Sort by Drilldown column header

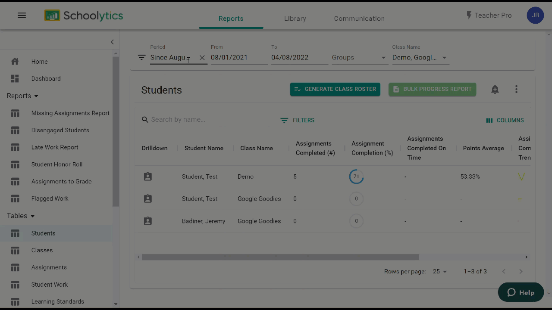(x=154, y=148)
